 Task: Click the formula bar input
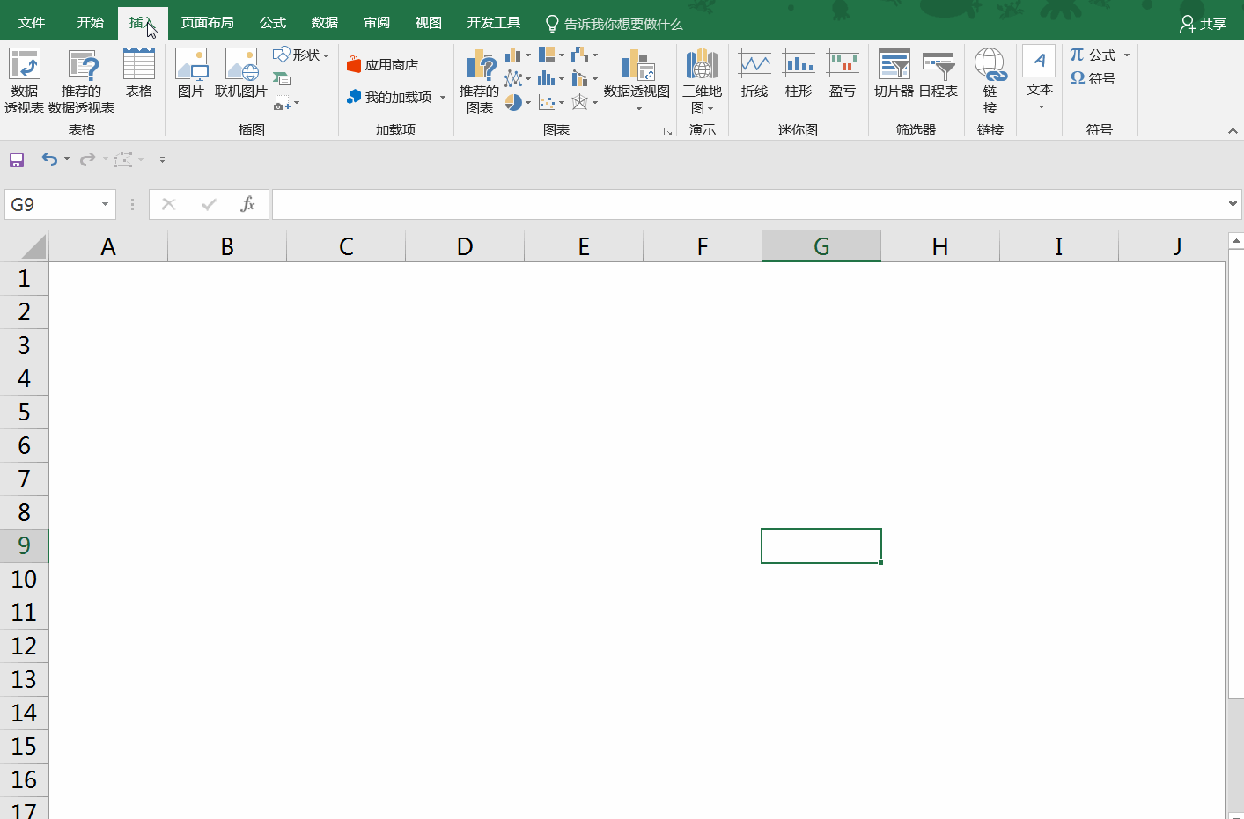(748, 204)
